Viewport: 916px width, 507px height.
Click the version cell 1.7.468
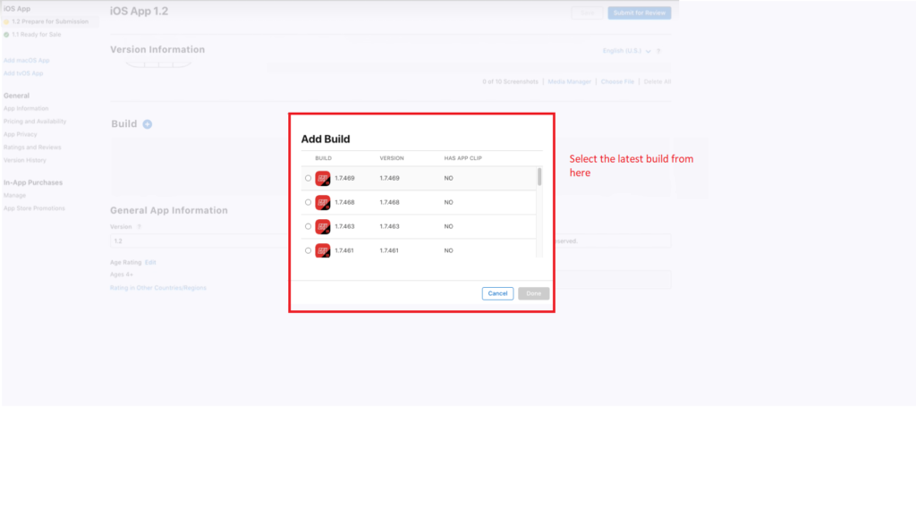point(390,202)
